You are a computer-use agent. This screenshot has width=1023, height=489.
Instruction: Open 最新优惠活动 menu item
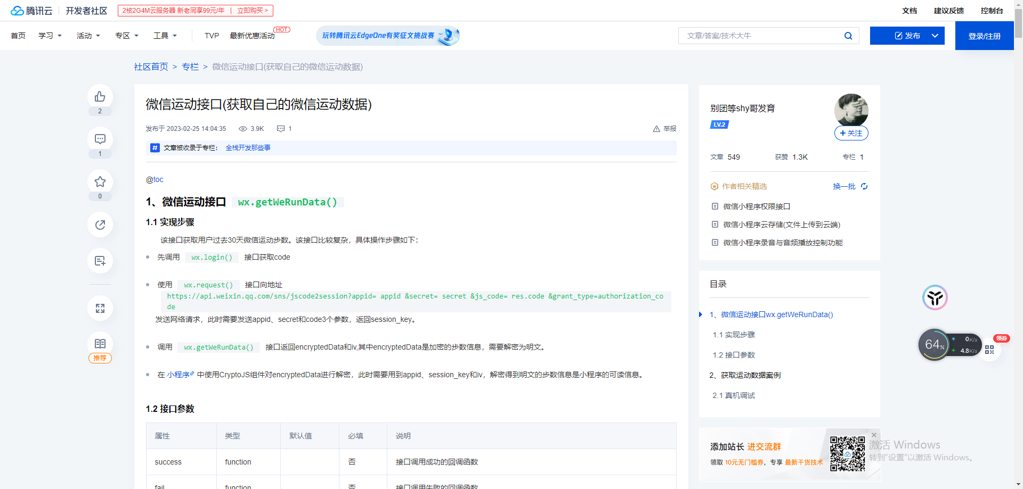[252, 36]
